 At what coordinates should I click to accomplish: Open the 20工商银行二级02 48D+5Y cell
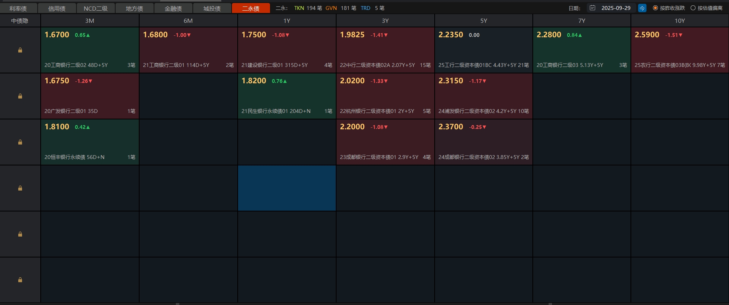(90, 50)
